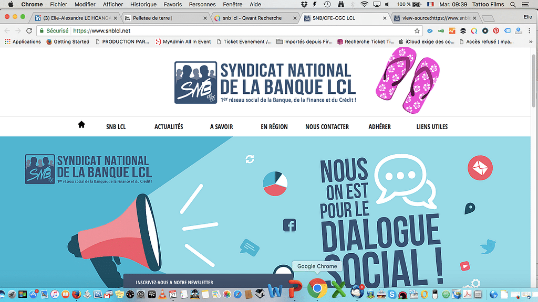Click the Facebook icon in the banner
538x302 pixels.
[289, 225]
